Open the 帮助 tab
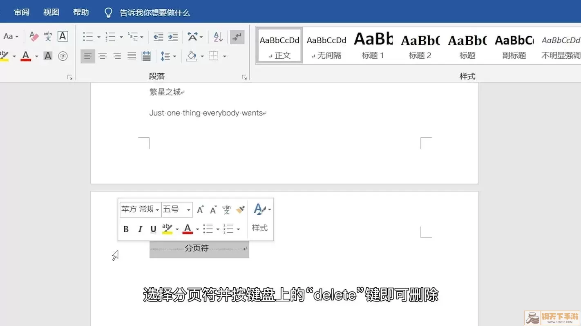Screen dimensions: 581x326 pos(81,12)
